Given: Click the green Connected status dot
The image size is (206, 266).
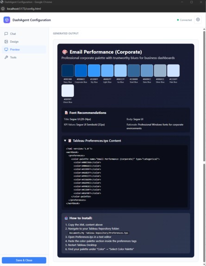Looking at the screenshot, I should 178,20.
